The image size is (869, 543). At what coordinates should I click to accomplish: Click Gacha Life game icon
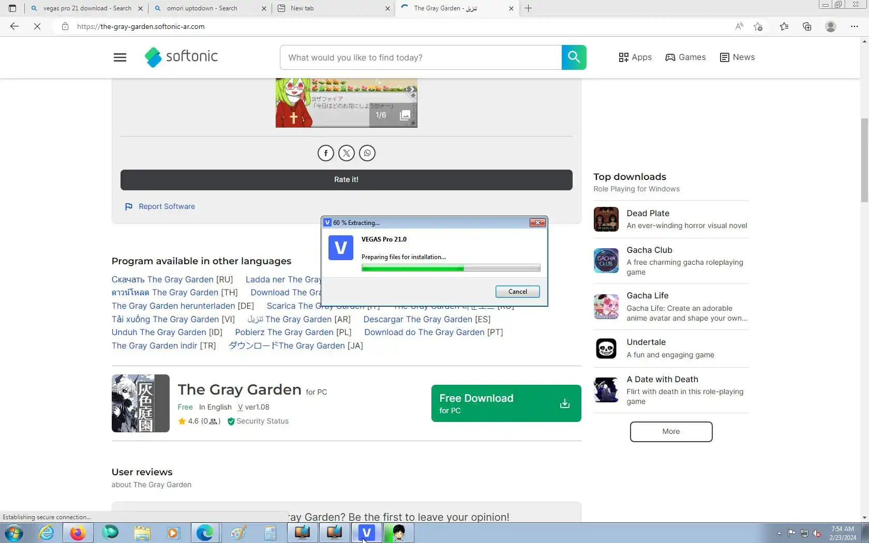coord(606,306)
